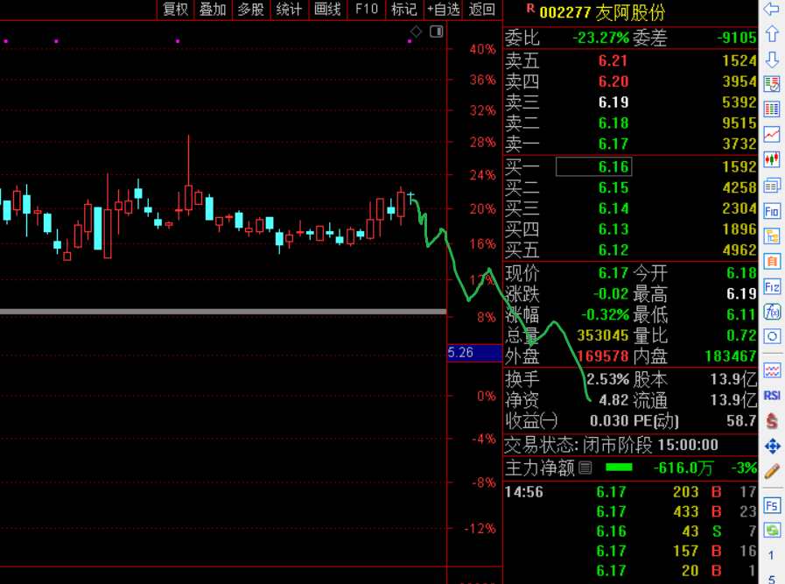
Task: Switch to the candlestick K-line chart icon
Action: (772, 159)
